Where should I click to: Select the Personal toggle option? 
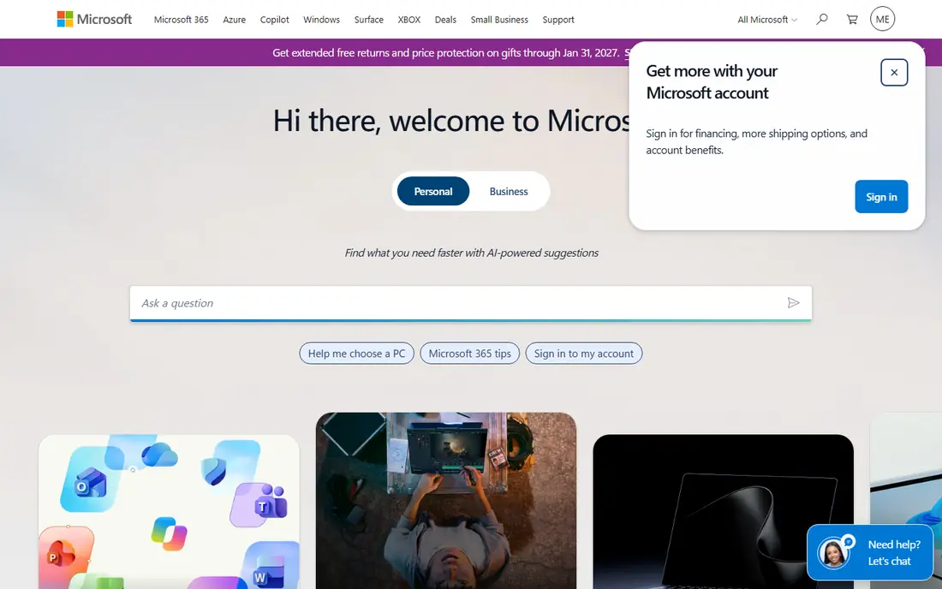[433, 192]
